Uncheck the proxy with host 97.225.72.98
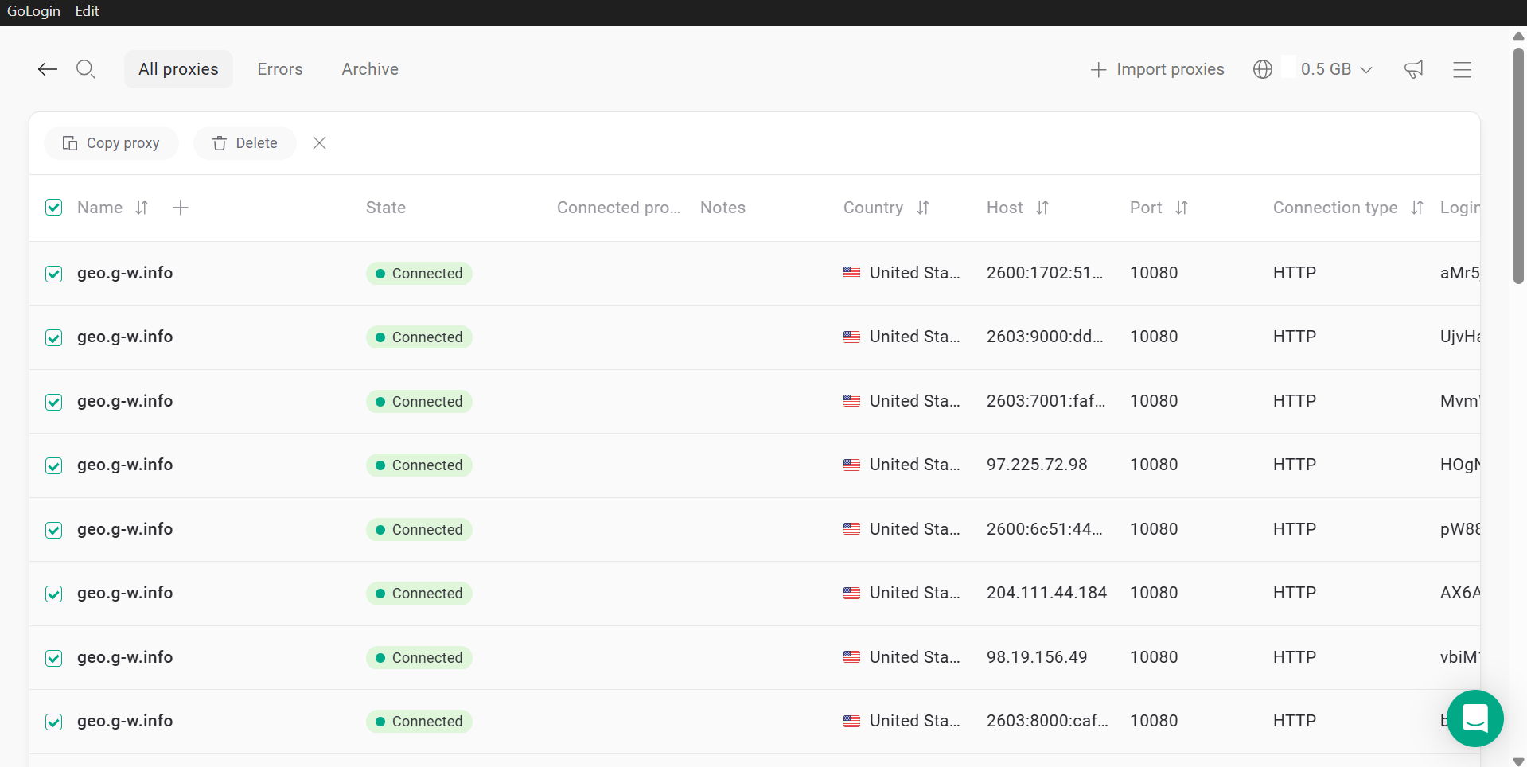The width and height of the screenshot is (1527, 767). 54,465
